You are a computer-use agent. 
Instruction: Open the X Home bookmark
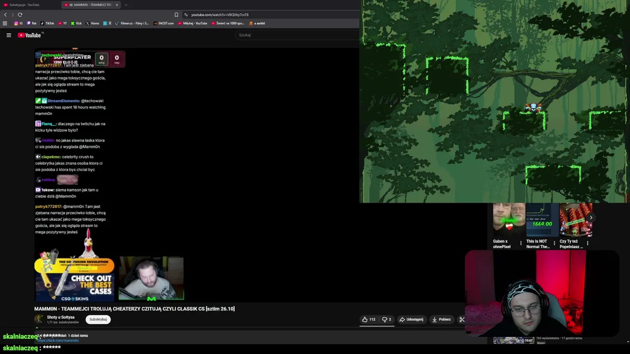tap(92, 23)
